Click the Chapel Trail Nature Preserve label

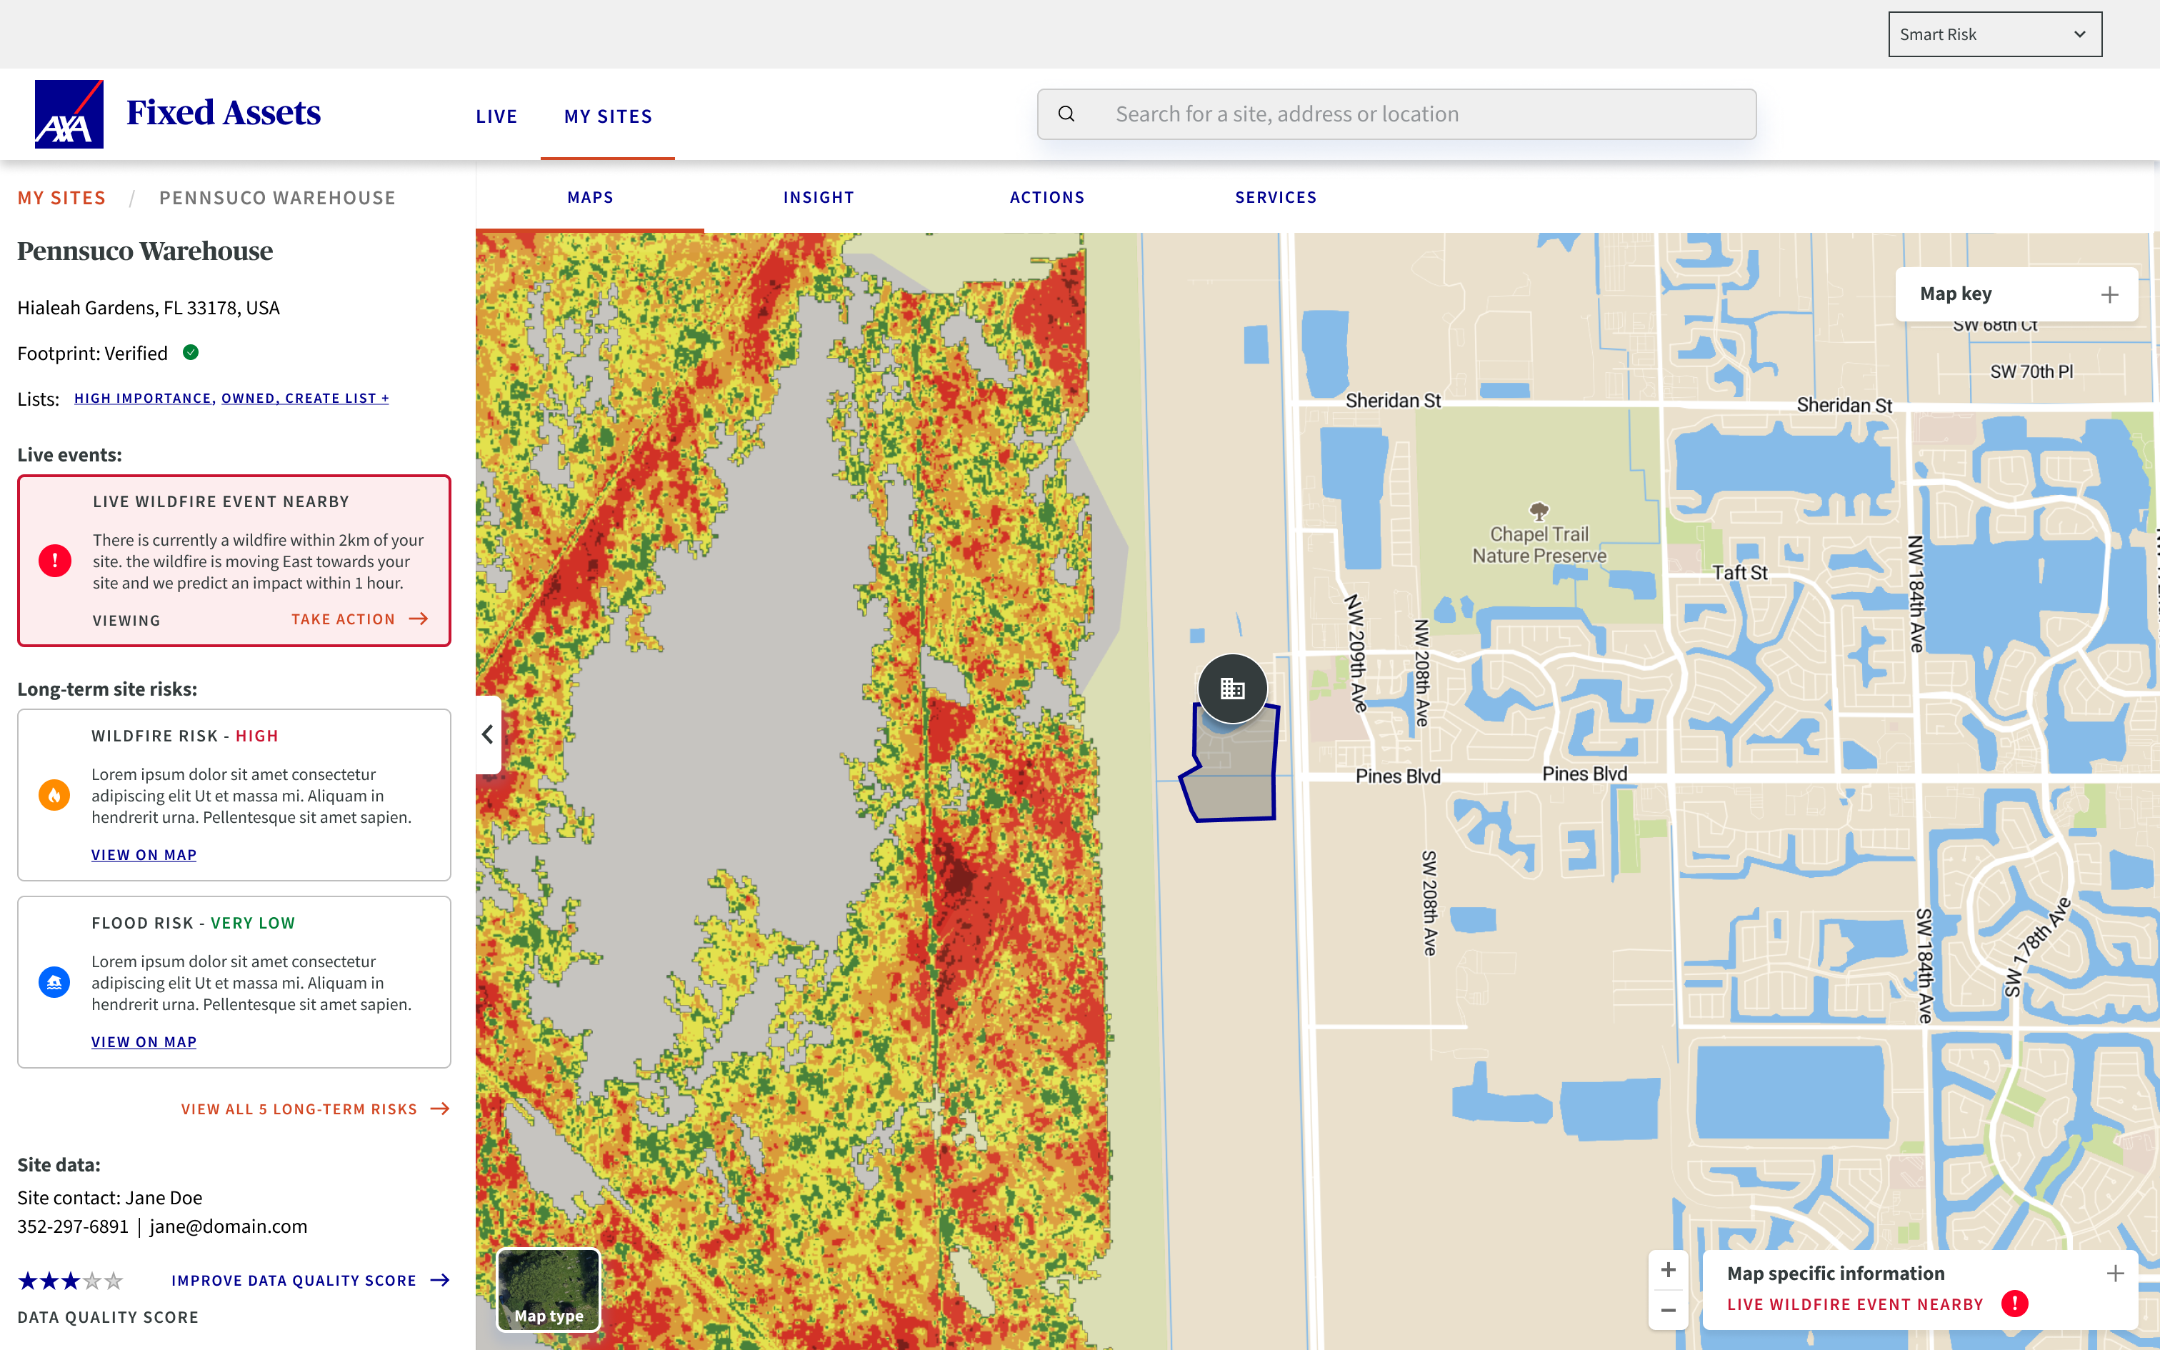(1539, 544)
